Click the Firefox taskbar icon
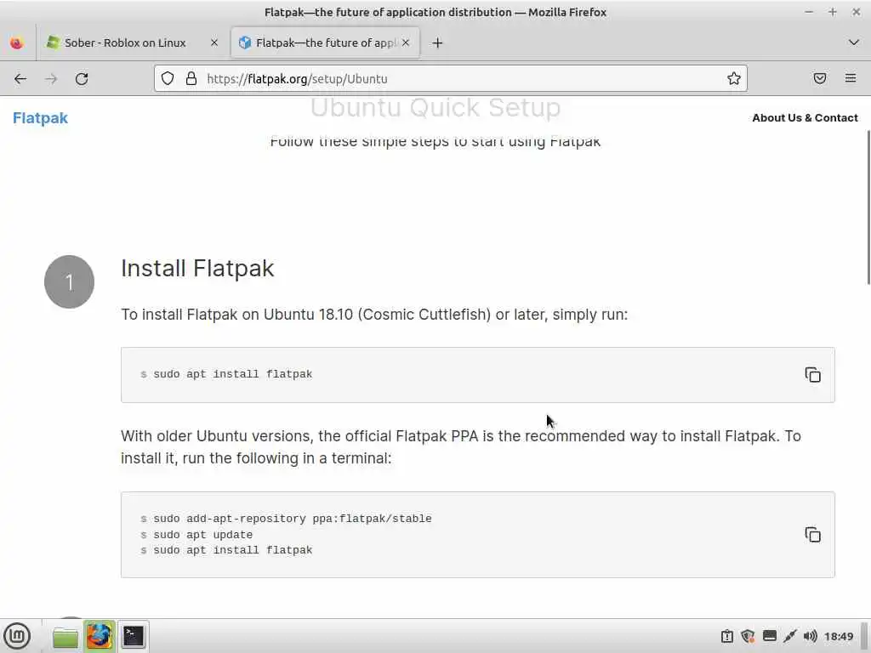Viewport: 871px width, 653px height. (x=100, y=636)
